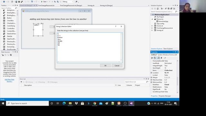Click the Search Toolbox field
The width and height of the screenshot is (206, 116).
[x=9, y=8]
